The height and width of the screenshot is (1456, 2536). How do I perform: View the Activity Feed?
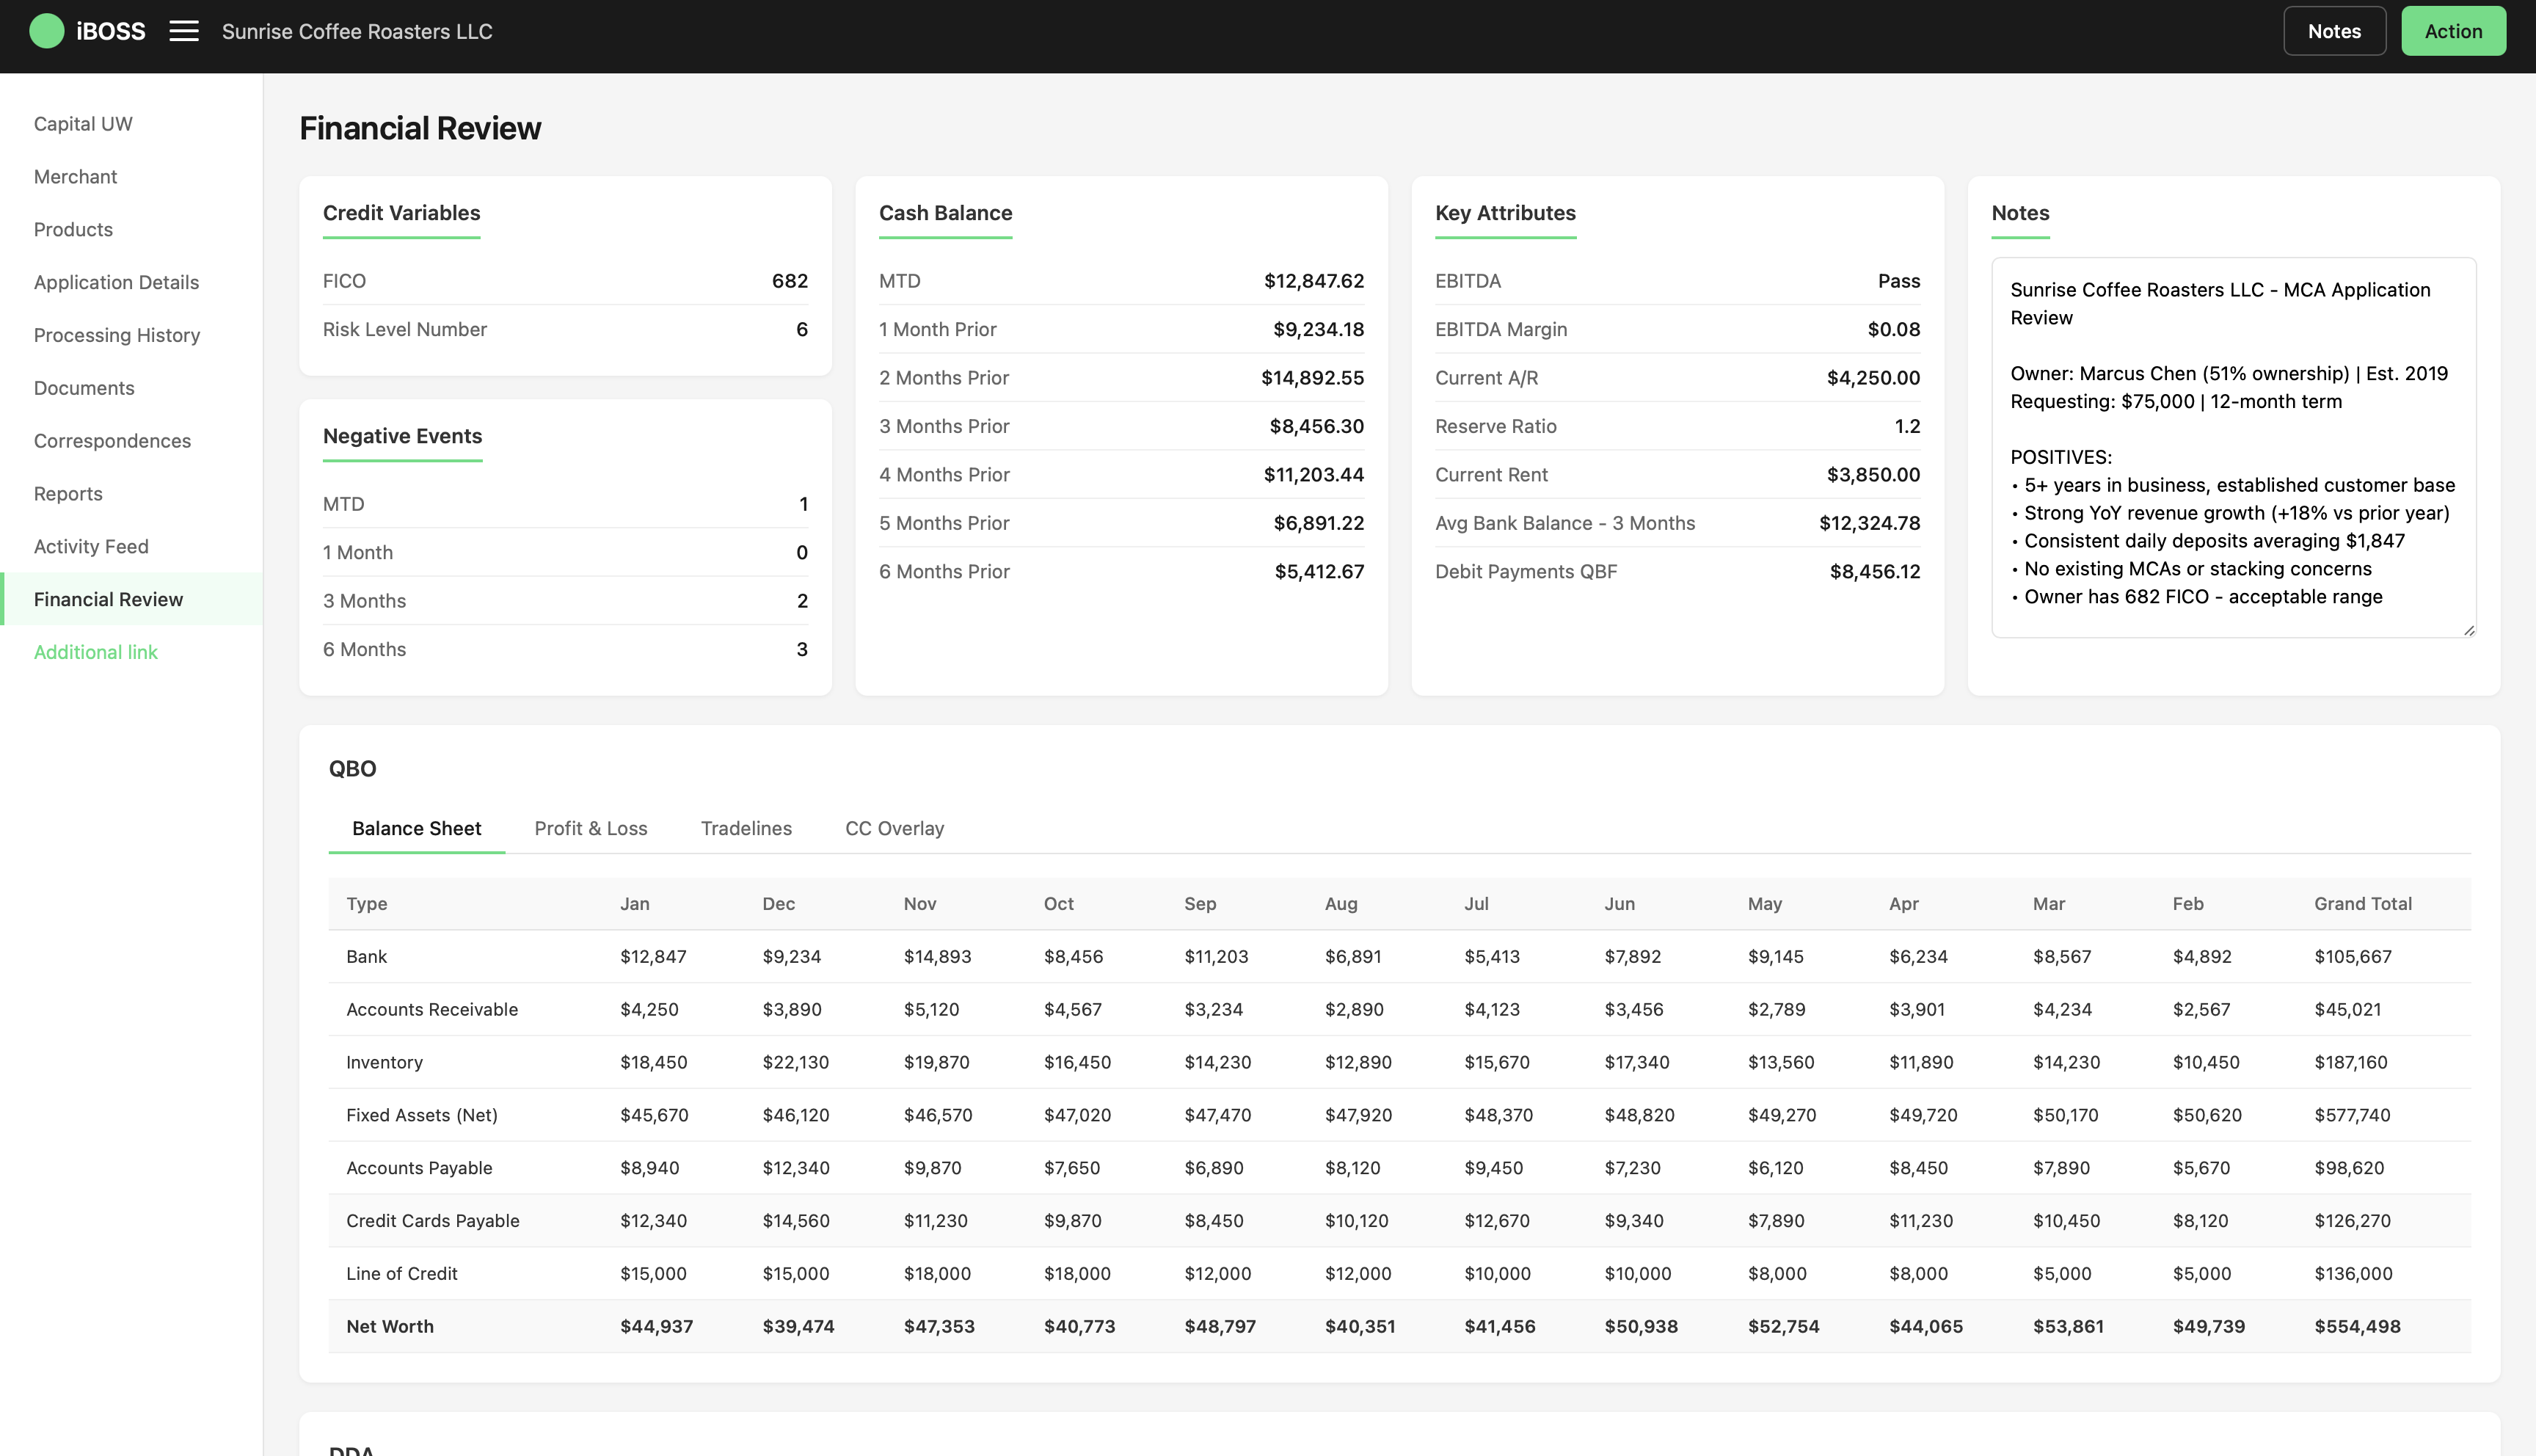[x=91, y=546]
